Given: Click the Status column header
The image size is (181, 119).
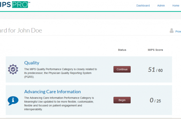Looking at the screenshot, I should pos(122,50).
